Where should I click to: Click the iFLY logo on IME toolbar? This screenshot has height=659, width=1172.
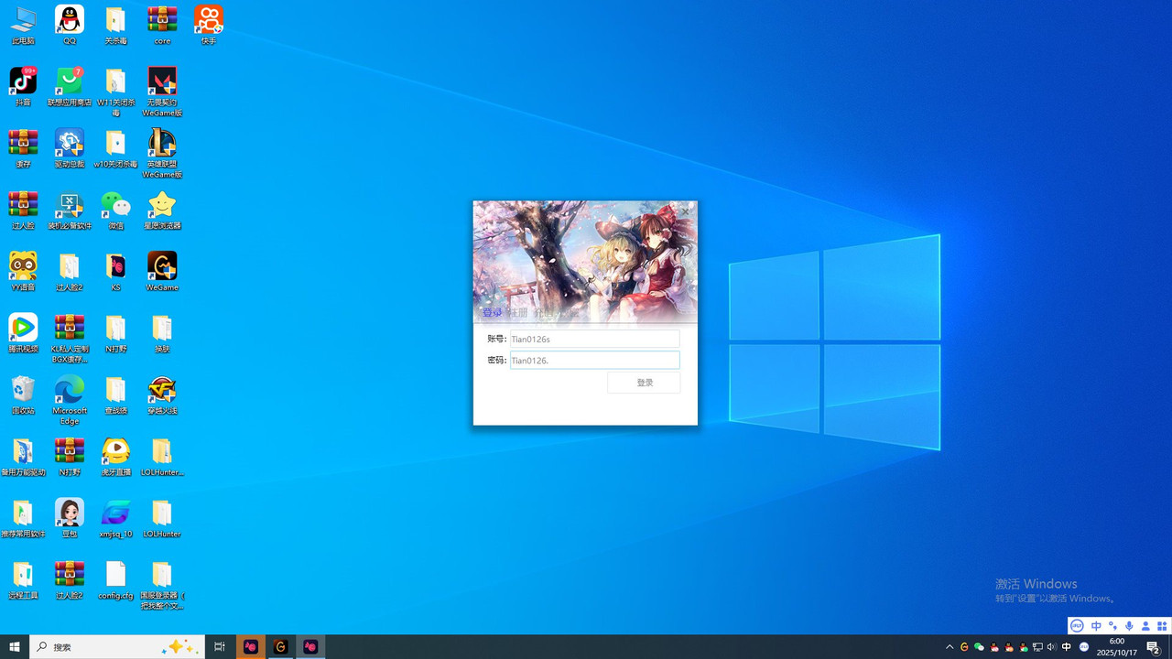click(x=1077, y=626)
